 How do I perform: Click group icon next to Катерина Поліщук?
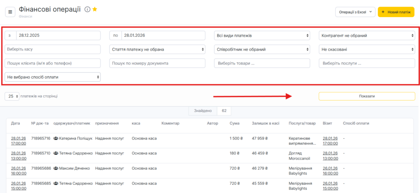tap(56, 139)
